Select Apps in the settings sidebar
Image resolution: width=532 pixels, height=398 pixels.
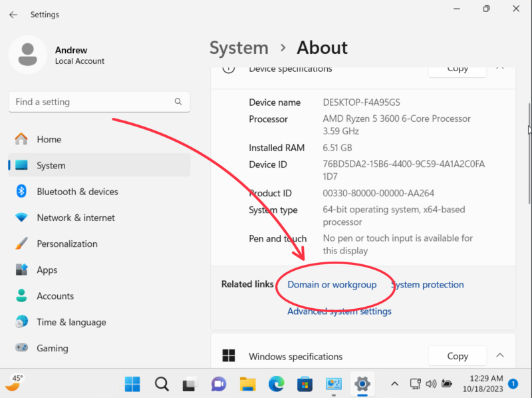[47, 270]
